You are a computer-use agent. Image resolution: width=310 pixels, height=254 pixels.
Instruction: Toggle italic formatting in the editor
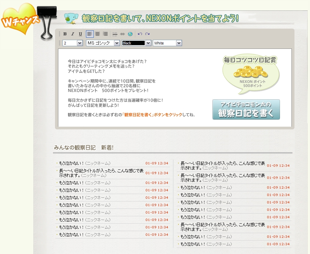pos(73,34)
